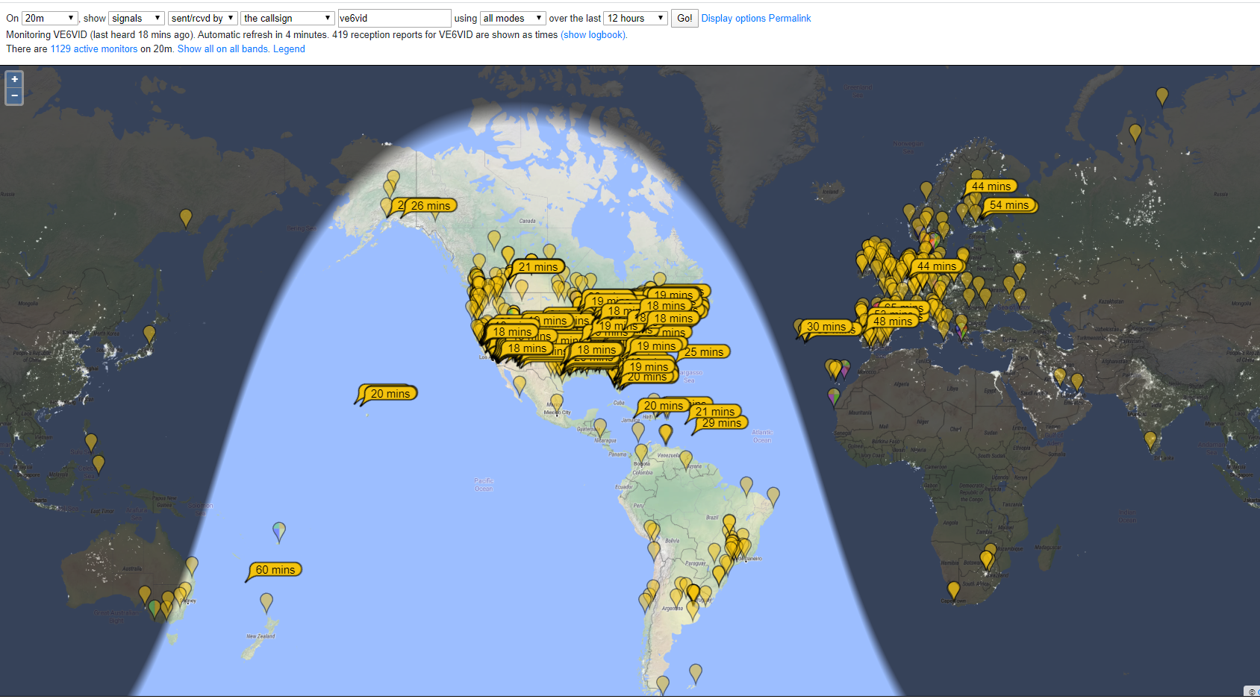Expand the 'sent/rcvd by' dropdown
This screenshot has width=1260, height=699.
(x=202, y=18)
